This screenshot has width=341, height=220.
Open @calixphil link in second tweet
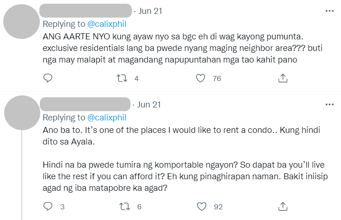[x=107, y=118]
